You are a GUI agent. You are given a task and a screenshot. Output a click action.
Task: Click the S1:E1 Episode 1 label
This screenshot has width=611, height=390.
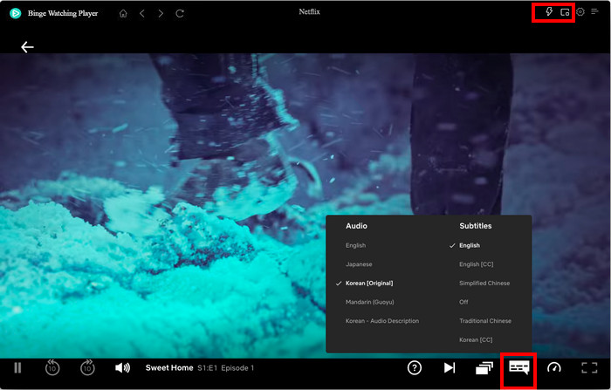[225, 368]
